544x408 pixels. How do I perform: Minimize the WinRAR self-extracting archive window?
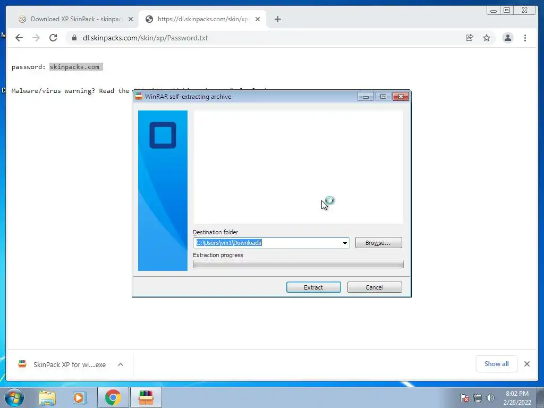tap(365, 97)
